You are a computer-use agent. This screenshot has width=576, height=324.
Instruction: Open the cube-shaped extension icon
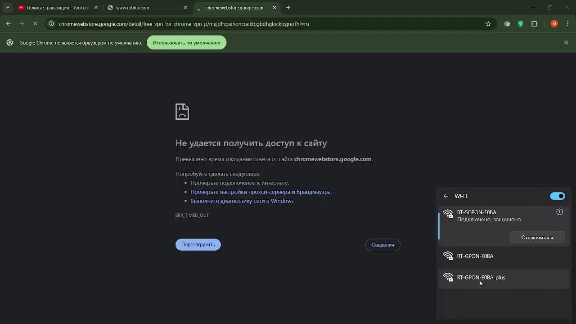click(507, 24)
